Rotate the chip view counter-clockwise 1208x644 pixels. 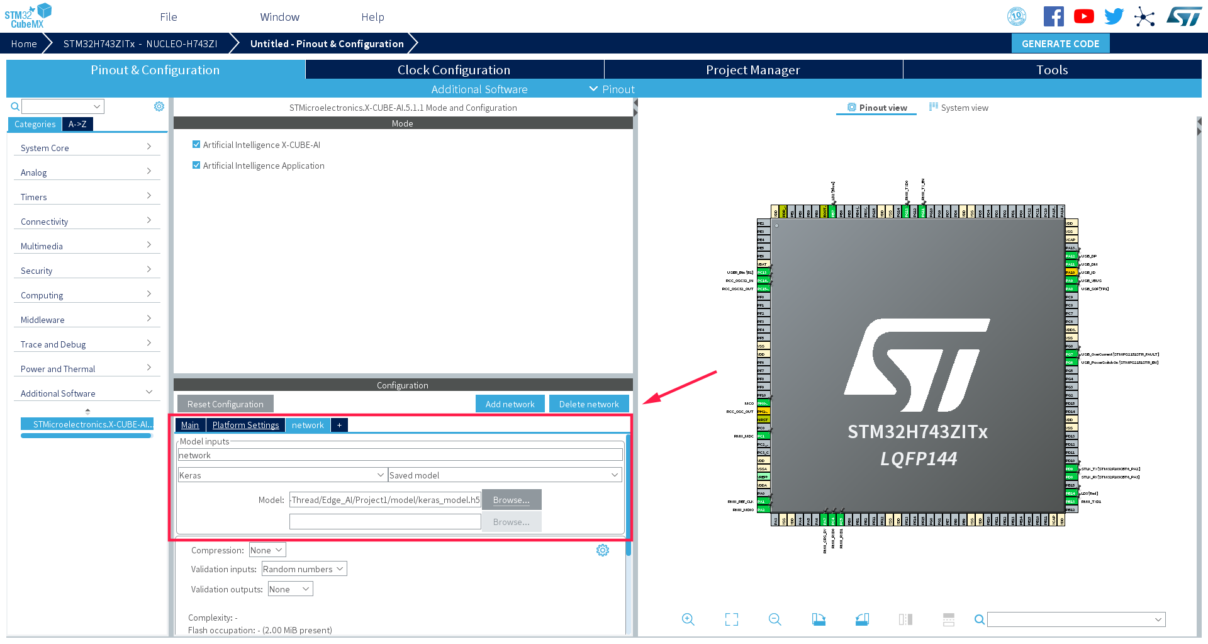[862, 619]
